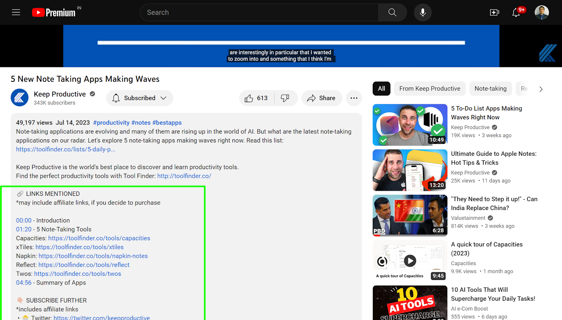Open the hamburger guide menu
This screenshot has height=320, width=562.
[16, 13]
